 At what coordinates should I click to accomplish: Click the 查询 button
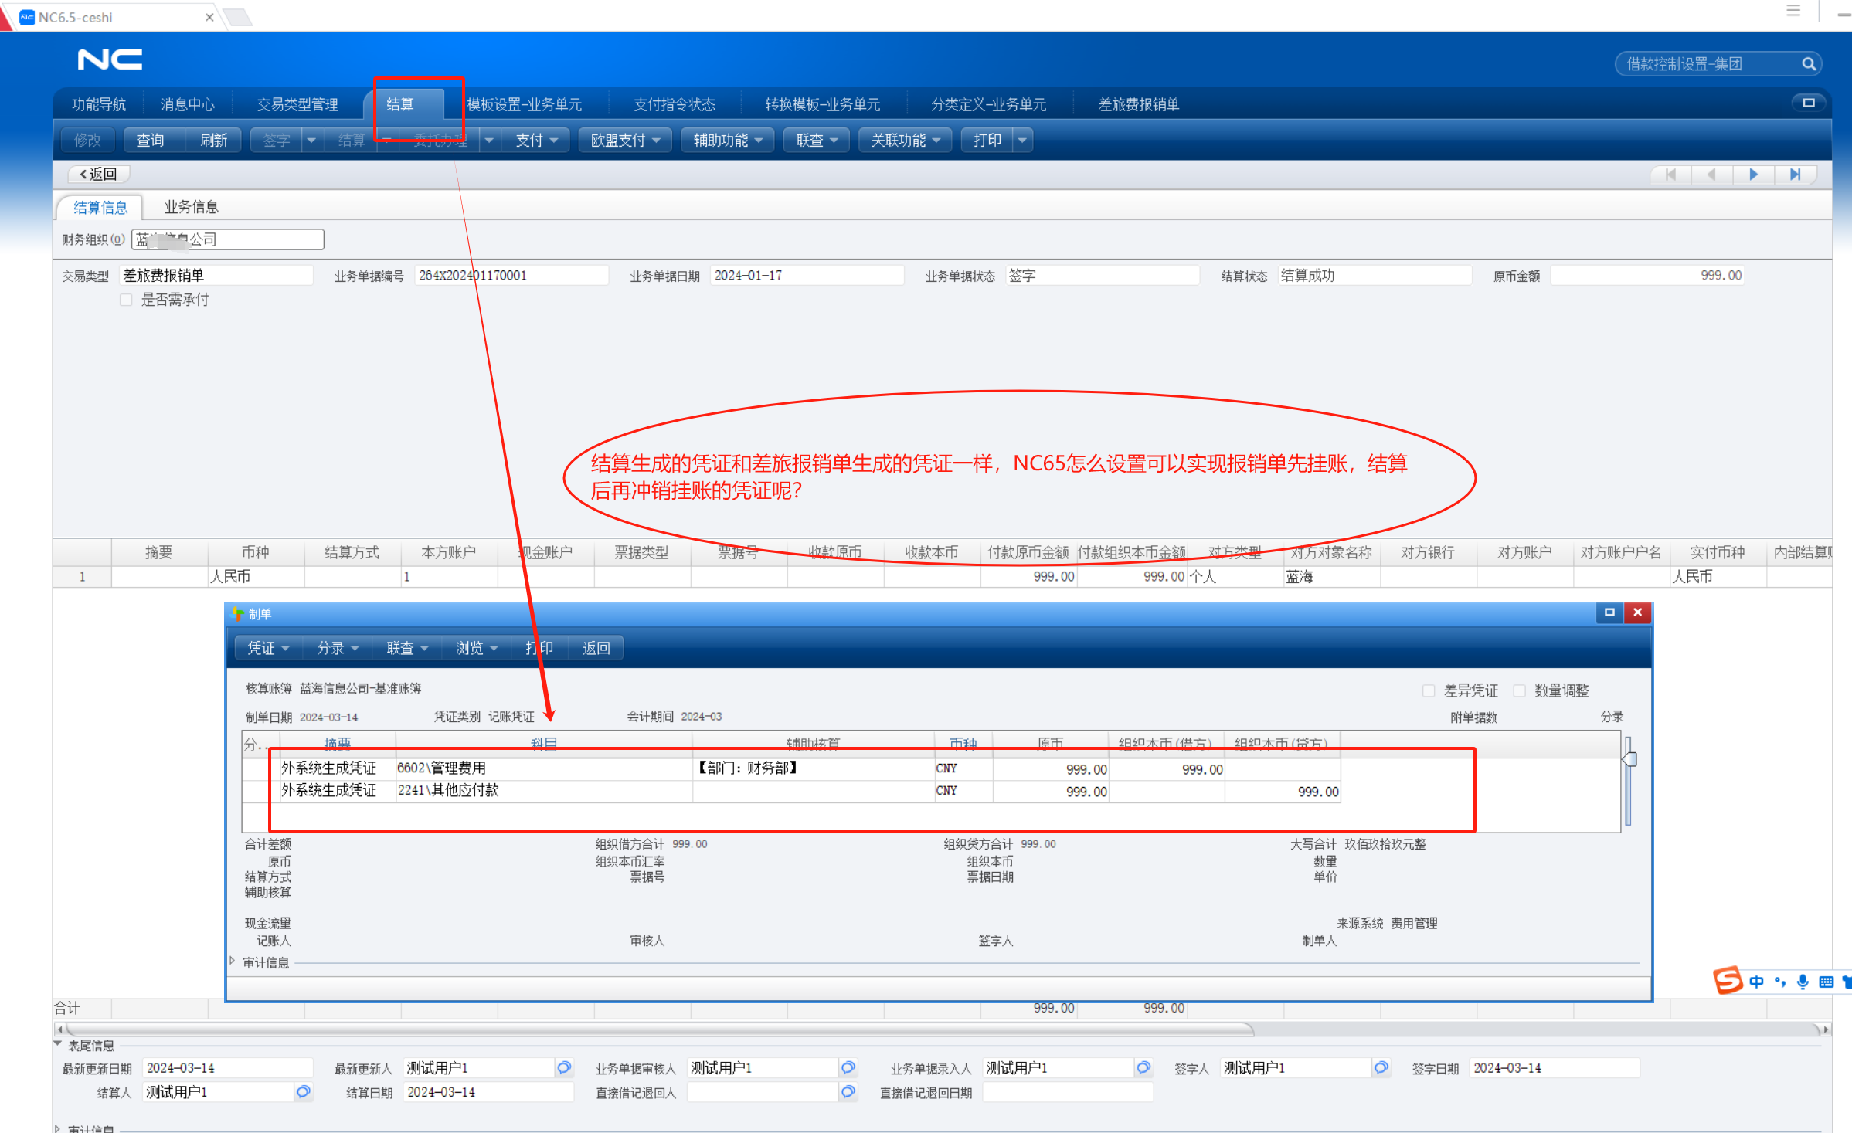click(x=150, y=141)
